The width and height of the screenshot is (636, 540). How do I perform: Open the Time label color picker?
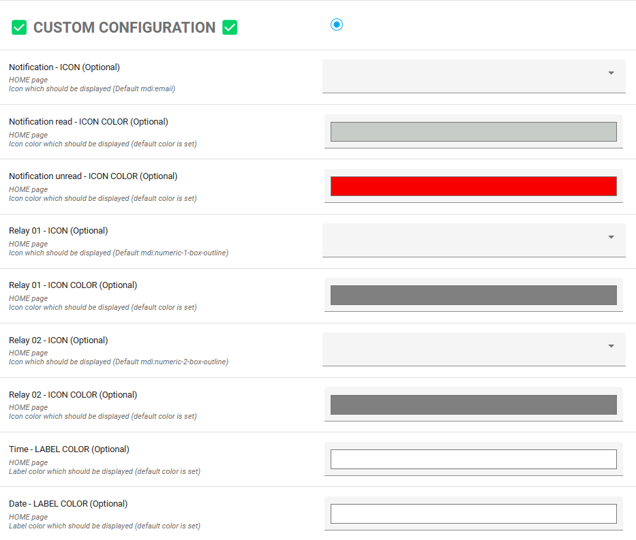pos(473,459)
